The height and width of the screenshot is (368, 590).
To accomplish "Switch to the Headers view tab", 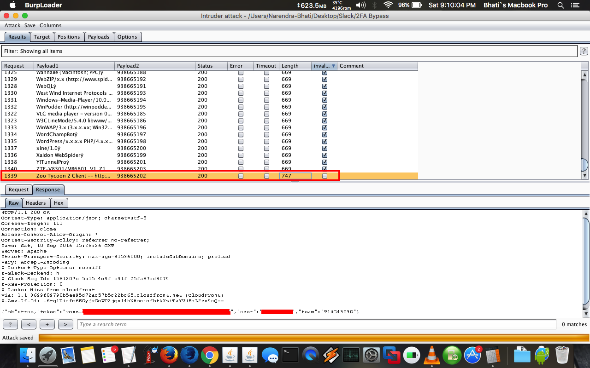I will [x=35, y=203].
